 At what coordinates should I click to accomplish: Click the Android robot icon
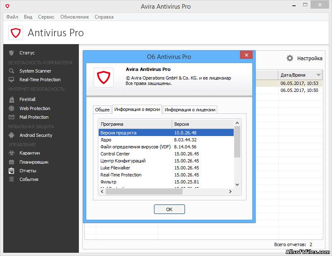(12, 135)
